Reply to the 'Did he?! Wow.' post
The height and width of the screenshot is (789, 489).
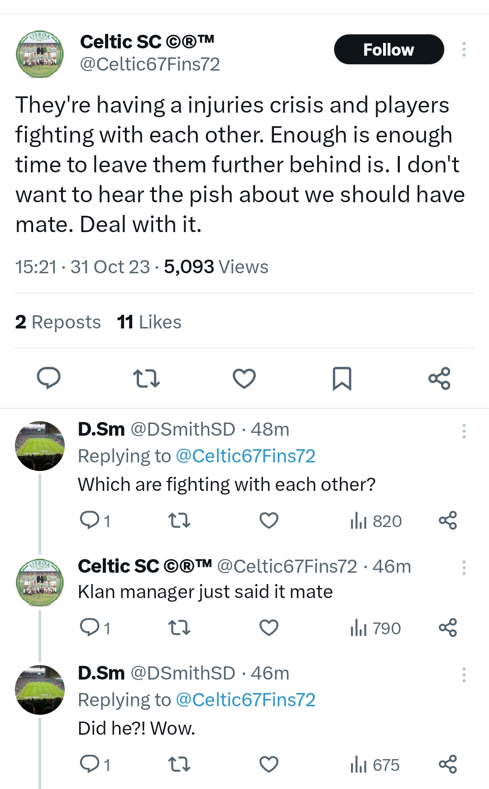[x=90, y=765]
